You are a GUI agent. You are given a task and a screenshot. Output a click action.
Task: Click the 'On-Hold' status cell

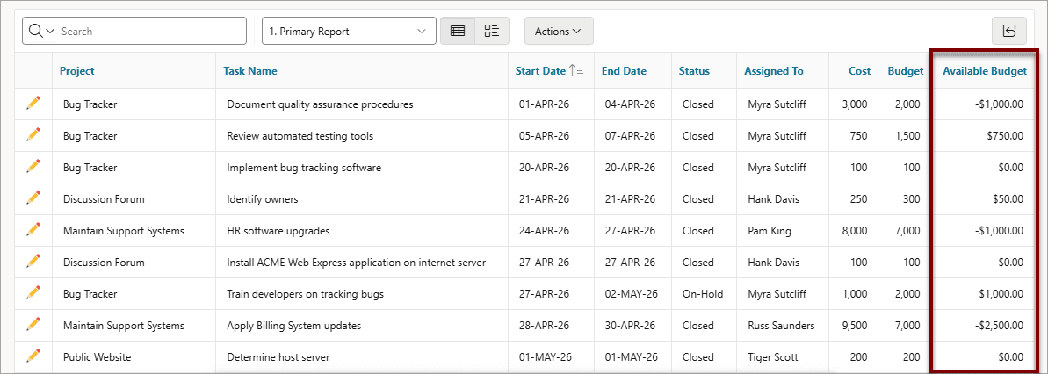[x=703, y=294]
